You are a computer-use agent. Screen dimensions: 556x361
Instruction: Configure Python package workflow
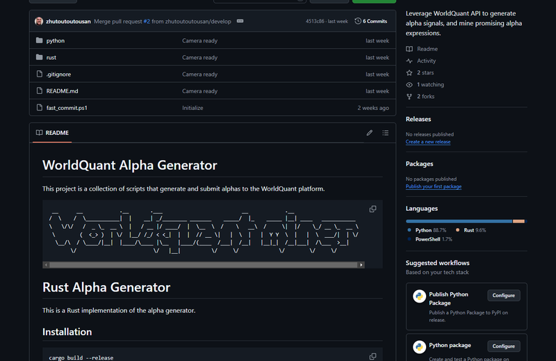pyautogui.click(x=503, y=346)
